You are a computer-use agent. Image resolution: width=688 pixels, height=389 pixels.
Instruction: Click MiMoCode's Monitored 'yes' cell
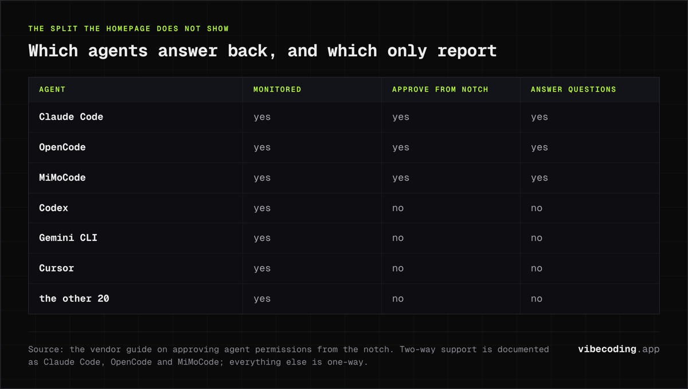(x=262, y=178)
